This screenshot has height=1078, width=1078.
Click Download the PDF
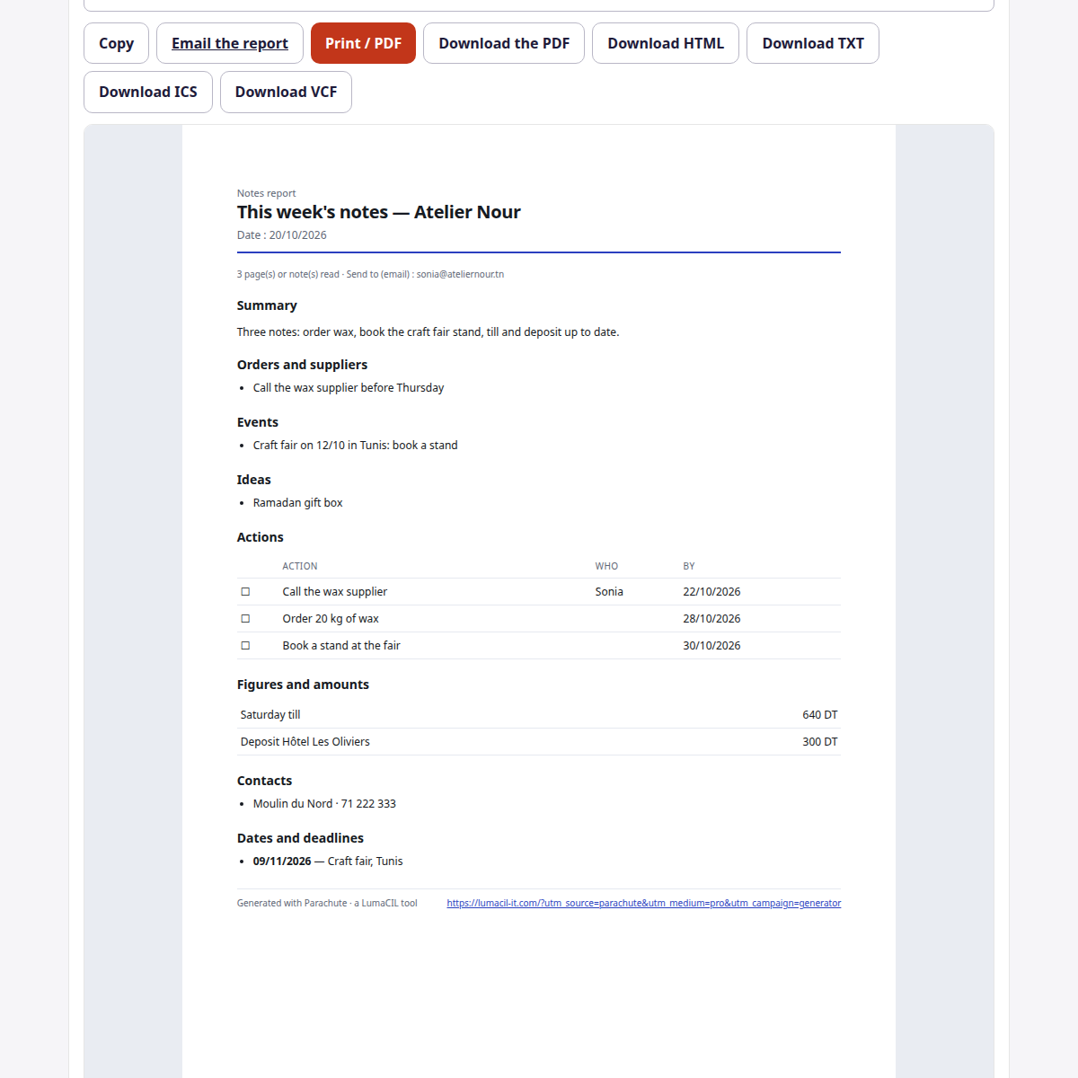504,43
